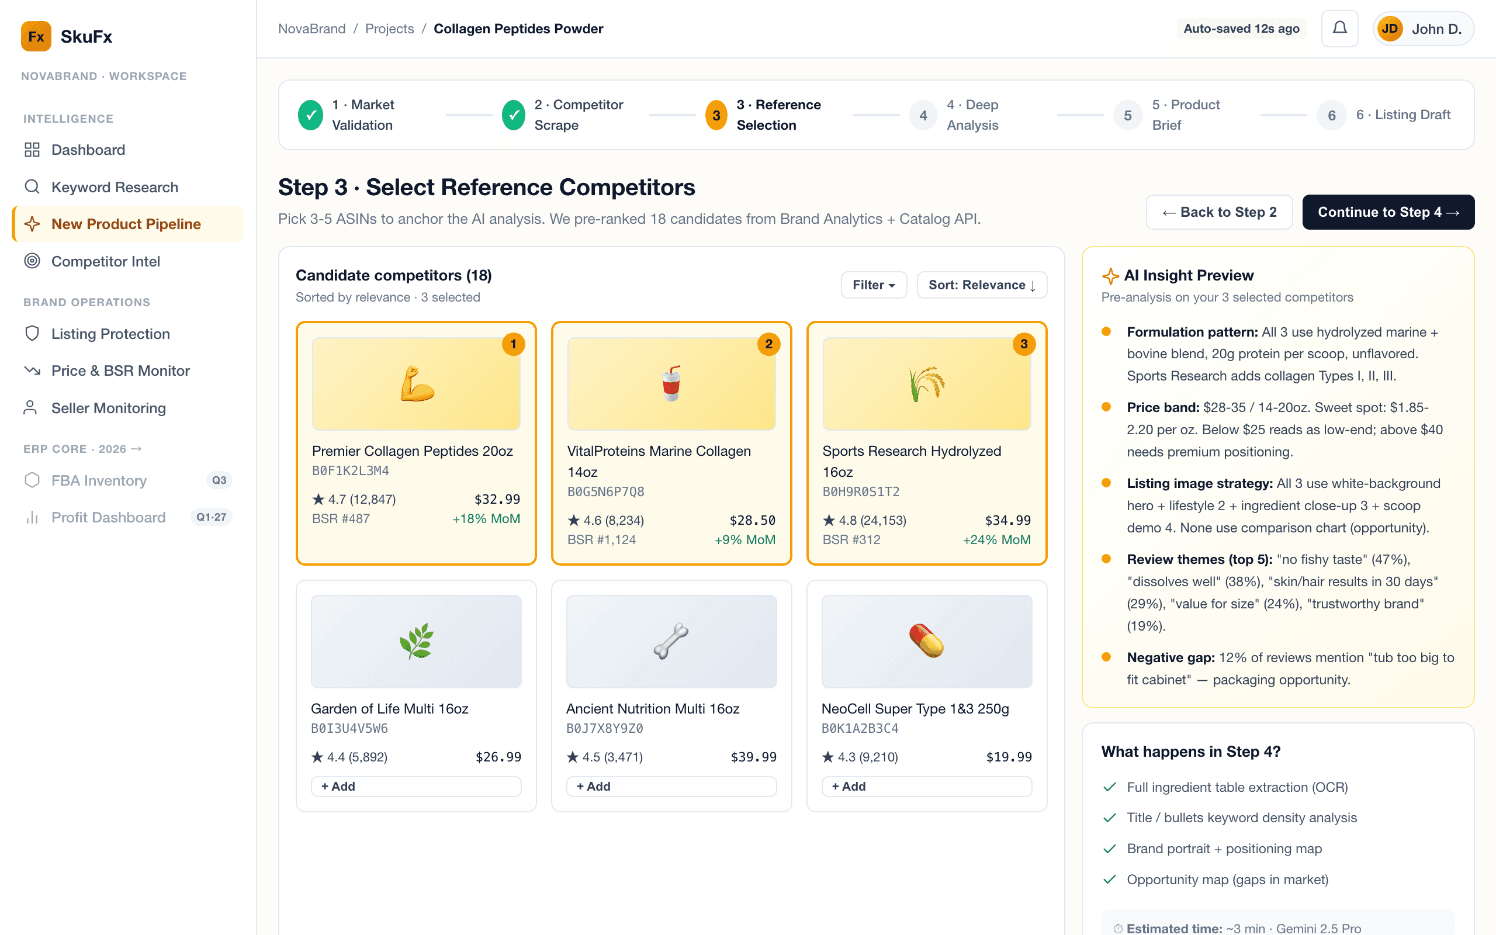
Task: Open FBA Inventory Q3 item
Action: click(128, 480)
